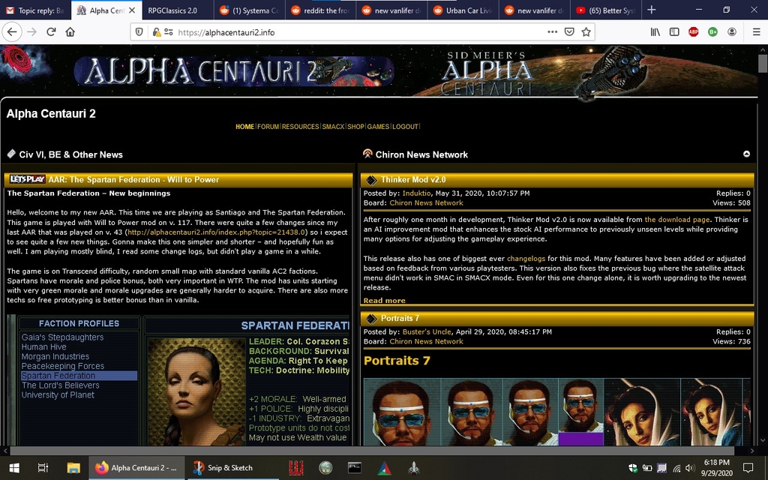Bookmark this page with the star icon
This screenshot has width=768, height=480.
pos(586,31)
